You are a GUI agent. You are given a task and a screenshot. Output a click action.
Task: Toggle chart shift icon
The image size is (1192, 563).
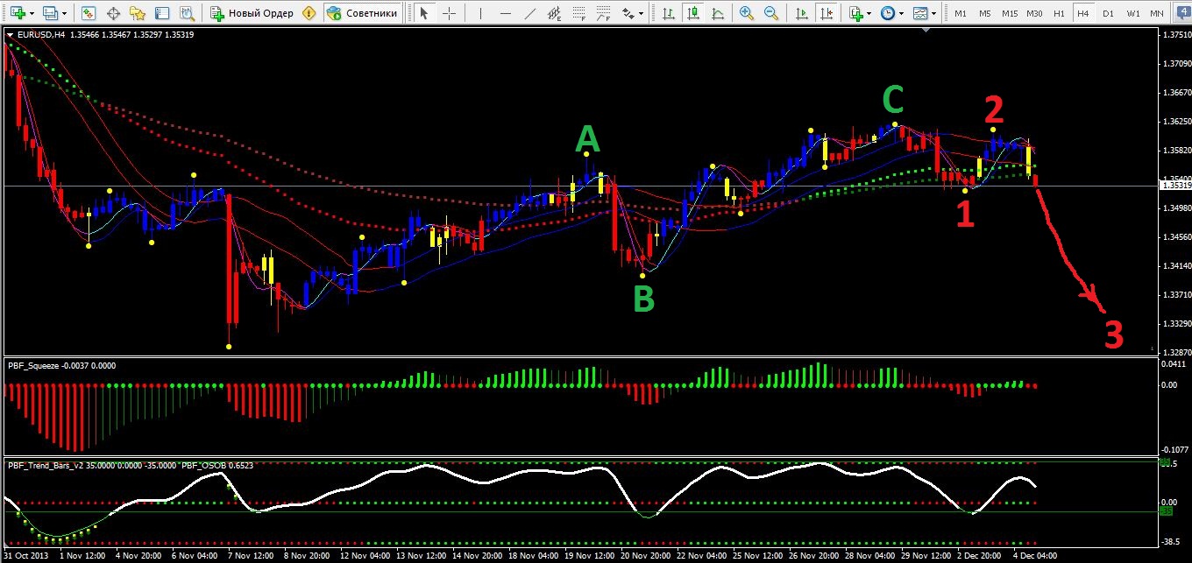pos(827,13)
